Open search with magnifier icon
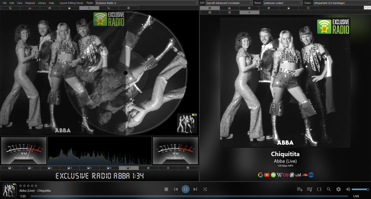This screenshot has width=371, height=199. pyautogui.click(x=329, y=189)
